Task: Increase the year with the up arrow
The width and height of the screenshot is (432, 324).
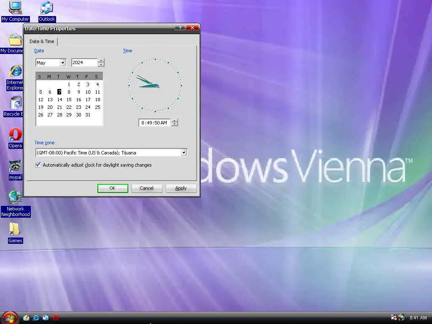Action: (x=101, y=61)
